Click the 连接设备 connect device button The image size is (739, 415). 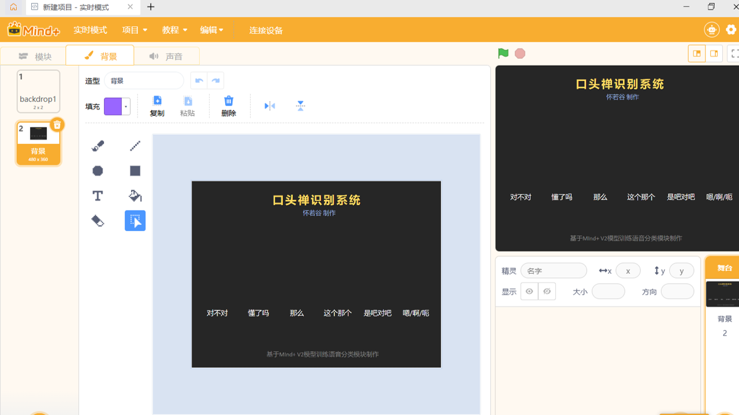click(265, 30)
